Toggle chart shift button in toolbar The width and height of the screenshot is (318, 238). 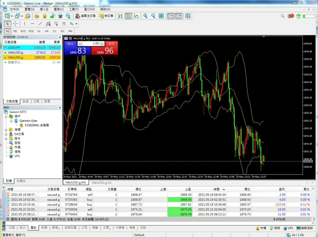178,16
